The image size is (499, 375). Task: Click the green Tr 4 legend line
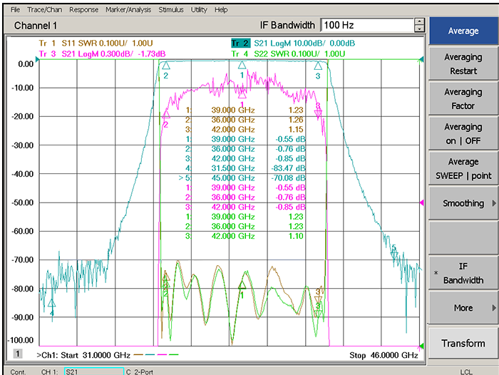[x=174, y=354]
